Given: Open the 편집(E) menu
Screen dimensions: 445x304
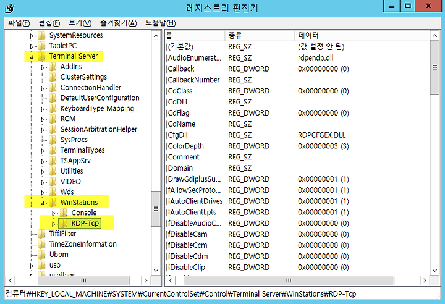Looking at the screenshot, I should [49, 23].
